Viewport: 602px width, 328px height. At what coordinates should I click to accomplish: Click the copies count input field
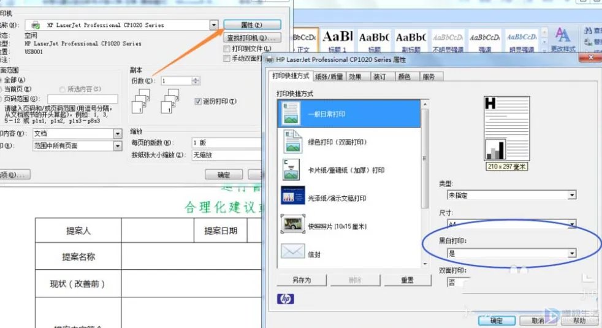[x=176, y=81]
